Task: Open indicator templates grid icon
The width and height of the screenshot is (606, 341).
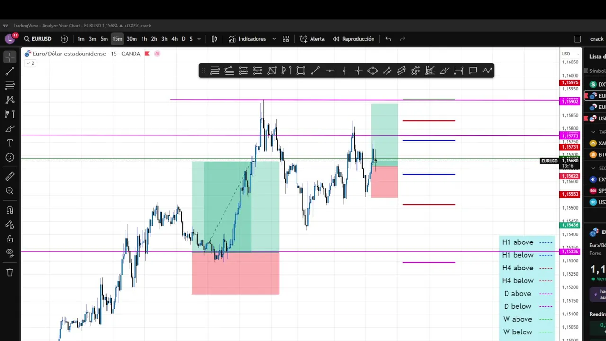Action: (286, 39)
